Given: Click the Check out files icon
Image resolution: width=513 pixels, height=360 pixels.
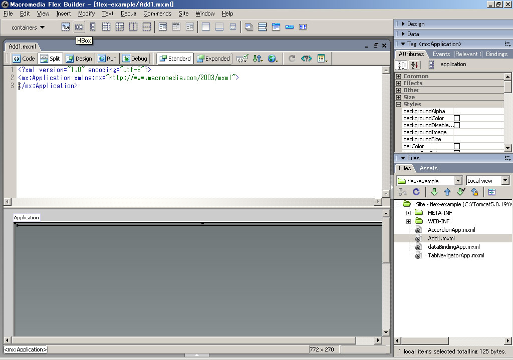Looking at the screenshot, I should 461,192.
